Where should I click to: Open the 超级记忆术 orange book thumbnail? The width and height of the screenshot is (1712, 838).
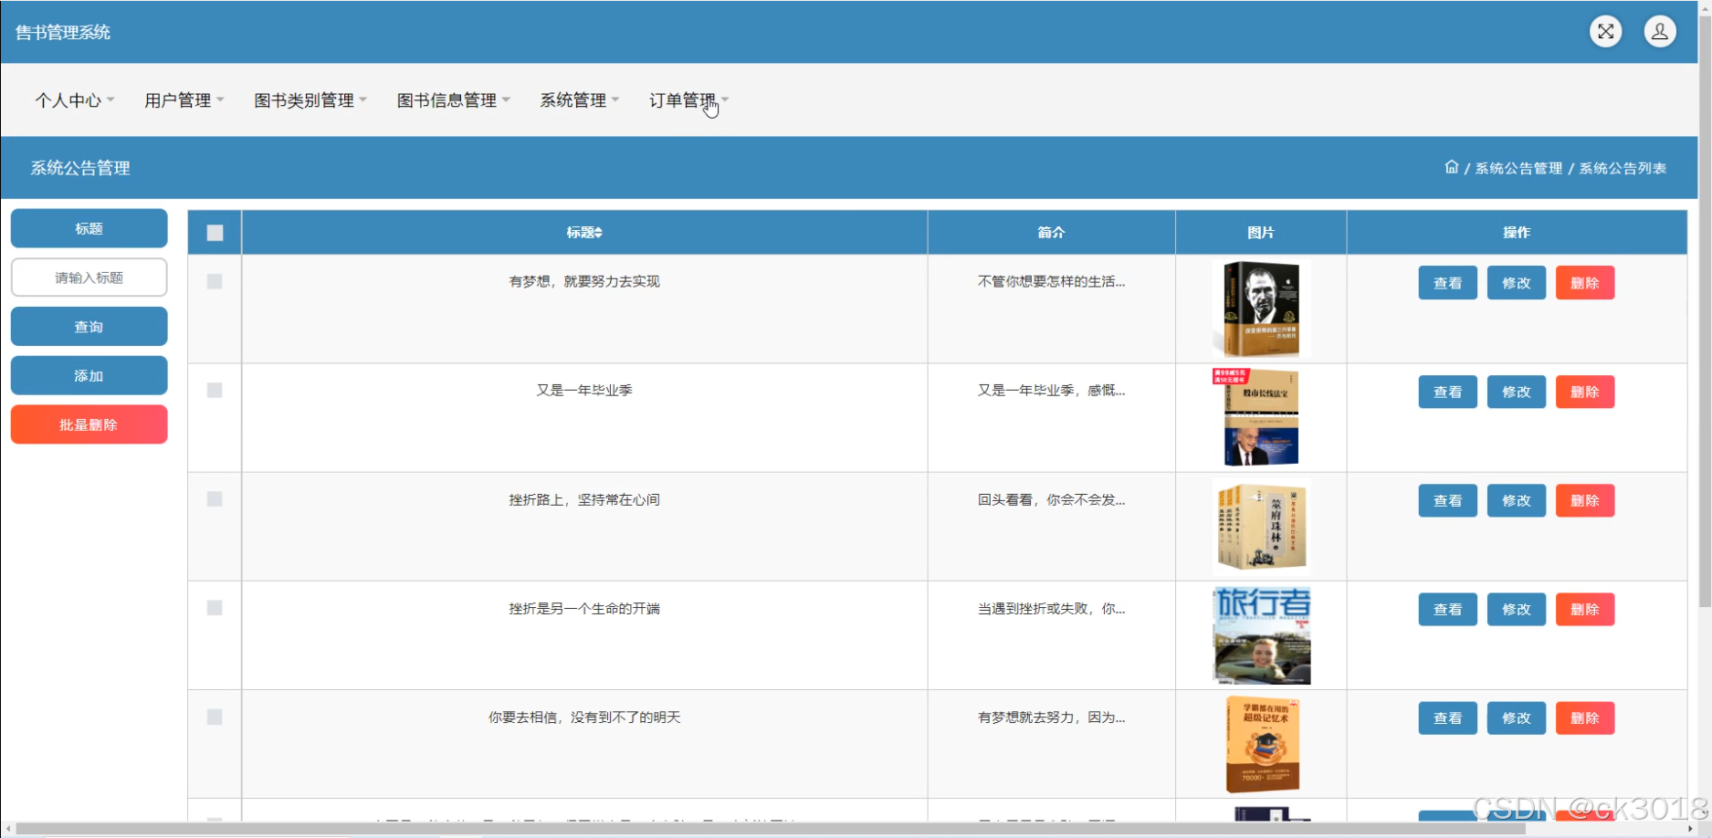pyautogui.click(x=1261, y=744)
